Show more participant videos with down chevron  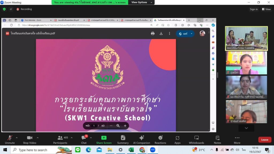(246, 128)
